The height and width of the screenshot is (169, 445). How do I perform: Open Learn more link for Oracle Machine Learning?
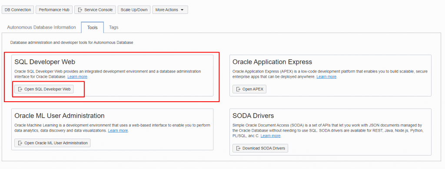pos(118,130)
